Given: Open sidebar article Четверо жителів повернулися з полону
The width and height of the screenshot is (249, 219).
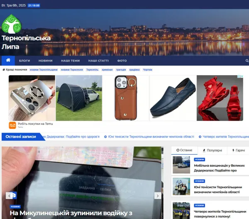Looking at the screenshot, I should coord(220,214).
